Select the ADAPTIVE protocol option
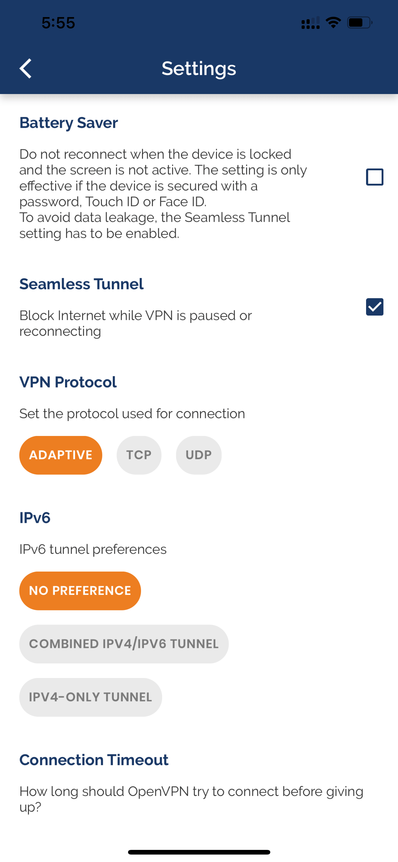Image resolution: width=398 pixels, height=862 pixels. 60,455
